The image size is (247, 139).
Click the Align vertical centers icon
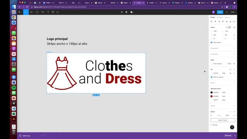(x=227, y=22)
